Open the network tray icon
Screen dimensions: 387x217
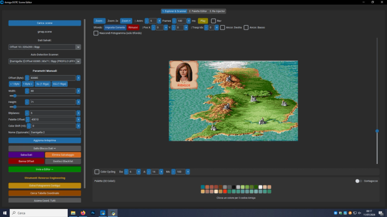coord(355,213)
